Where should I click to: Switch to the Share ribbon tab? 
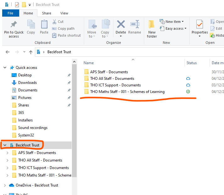46,13
